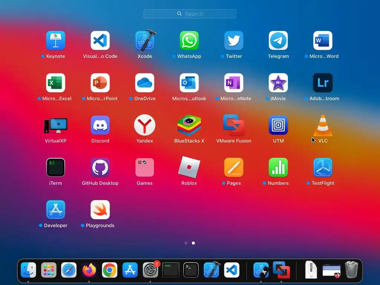The width and height of the screenshot is (380, 285).
Task: Click the Xcode hammer icon in the Dock
Action: click(211, 270)
